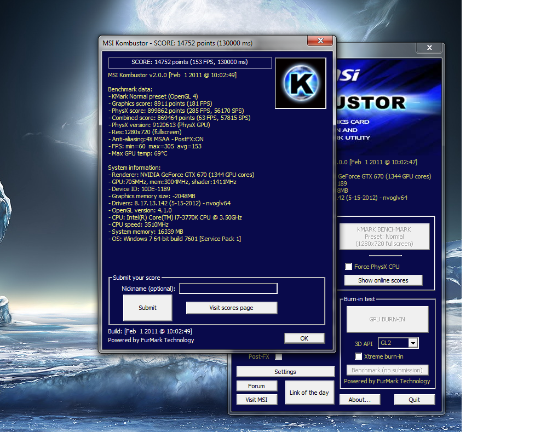Toggle the Xtreme burn-in checkbox
This screenshot has width=552, height=432.
point(358,356)
